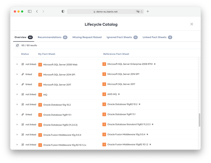The width and height of the screenshot is (211, 163).
Task: Open reference Oracle Database Standard 11gR2 11.2.0.3
Action: tap(129, 124)
